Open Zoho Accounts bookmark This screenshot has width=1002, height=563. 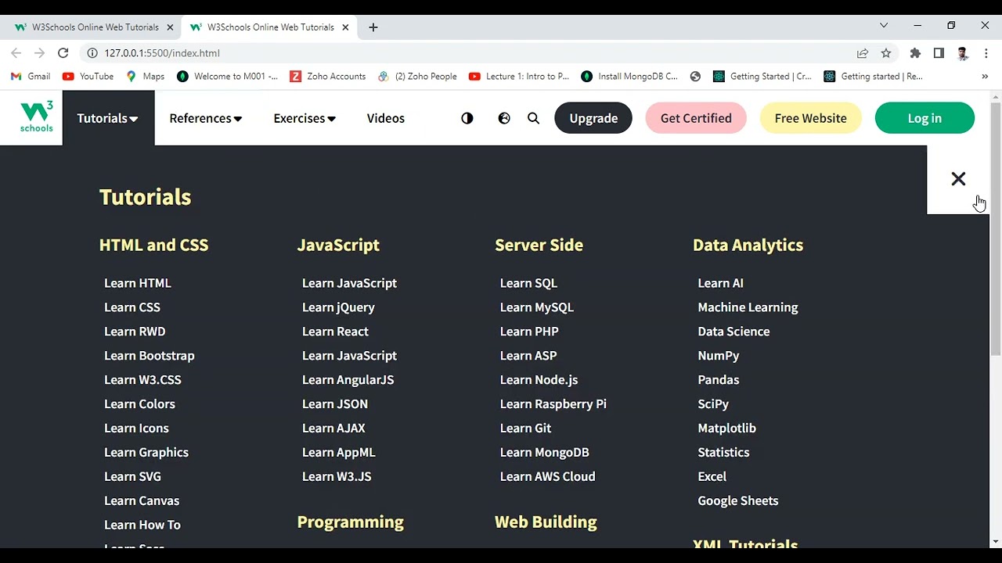pyautogui.click(x=327, y=77)
